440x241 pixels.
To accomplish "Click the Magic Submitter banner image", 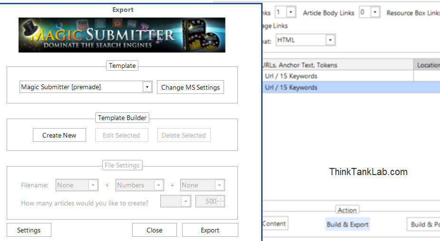I will [122, 35].
